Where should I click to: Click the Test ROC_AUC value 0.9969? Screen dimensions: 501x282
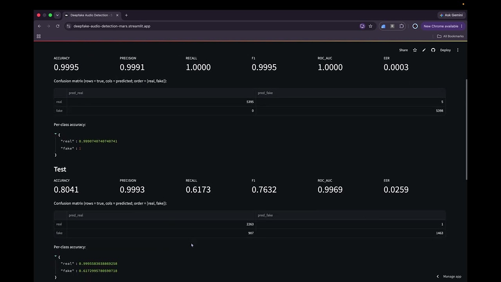330,190
